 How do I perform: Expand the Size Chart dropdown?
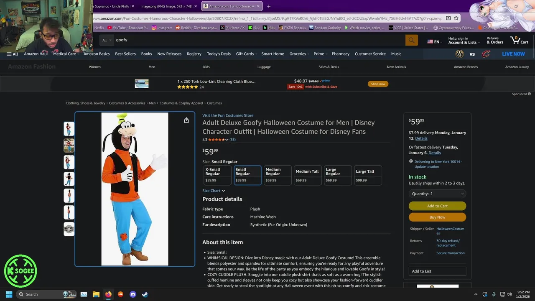click(x=214, y=191)
